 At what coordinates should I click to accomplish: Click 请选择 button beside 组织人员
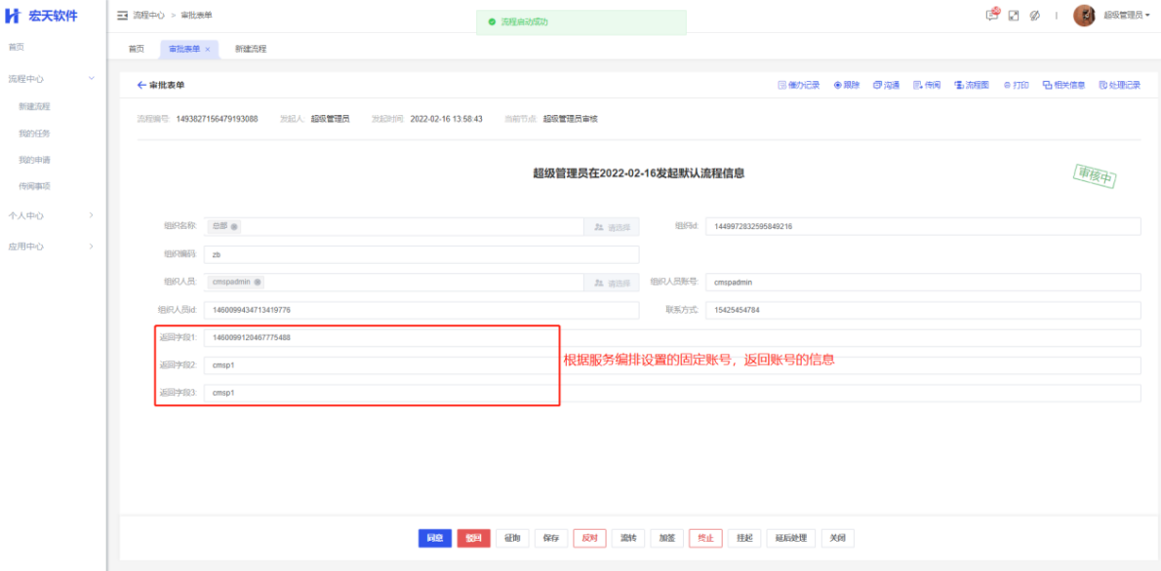click(x=612, y=283)
